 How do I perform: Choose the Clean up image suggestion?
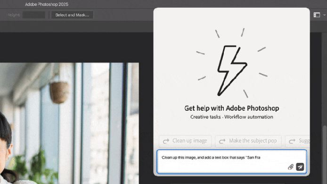185,141
